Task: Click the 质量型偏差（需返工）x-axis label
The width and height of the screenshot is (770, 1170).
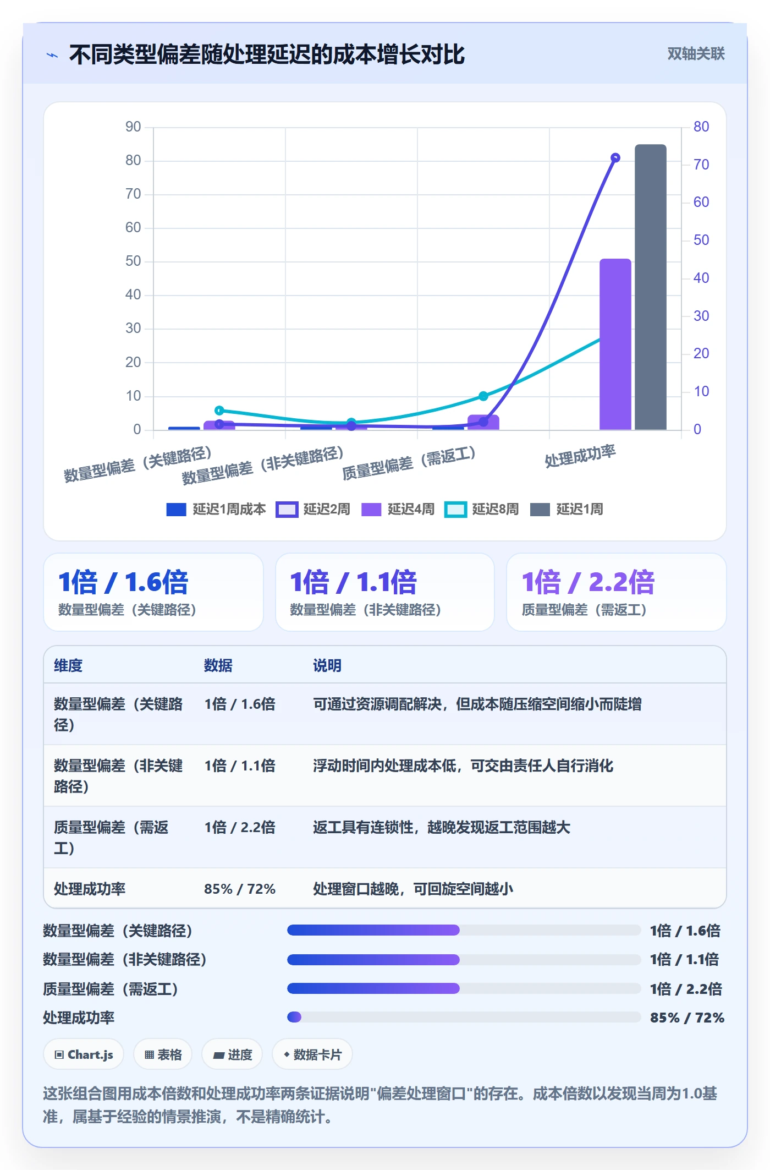Action: [x=409, y=463]
